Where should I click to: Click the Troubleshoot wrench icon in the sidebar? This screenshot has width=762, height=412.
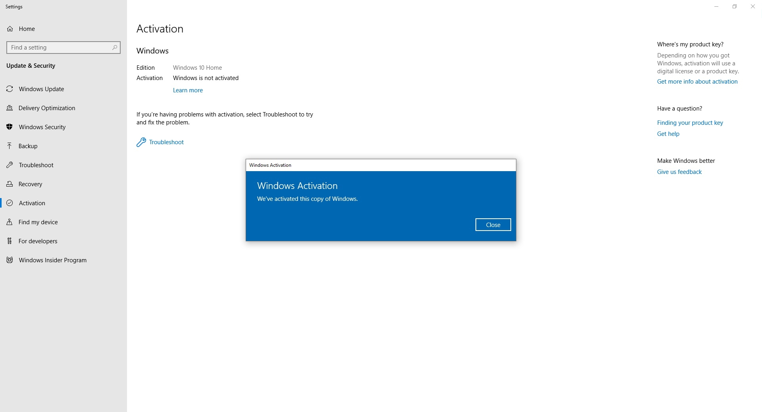[x=10, y=165]
